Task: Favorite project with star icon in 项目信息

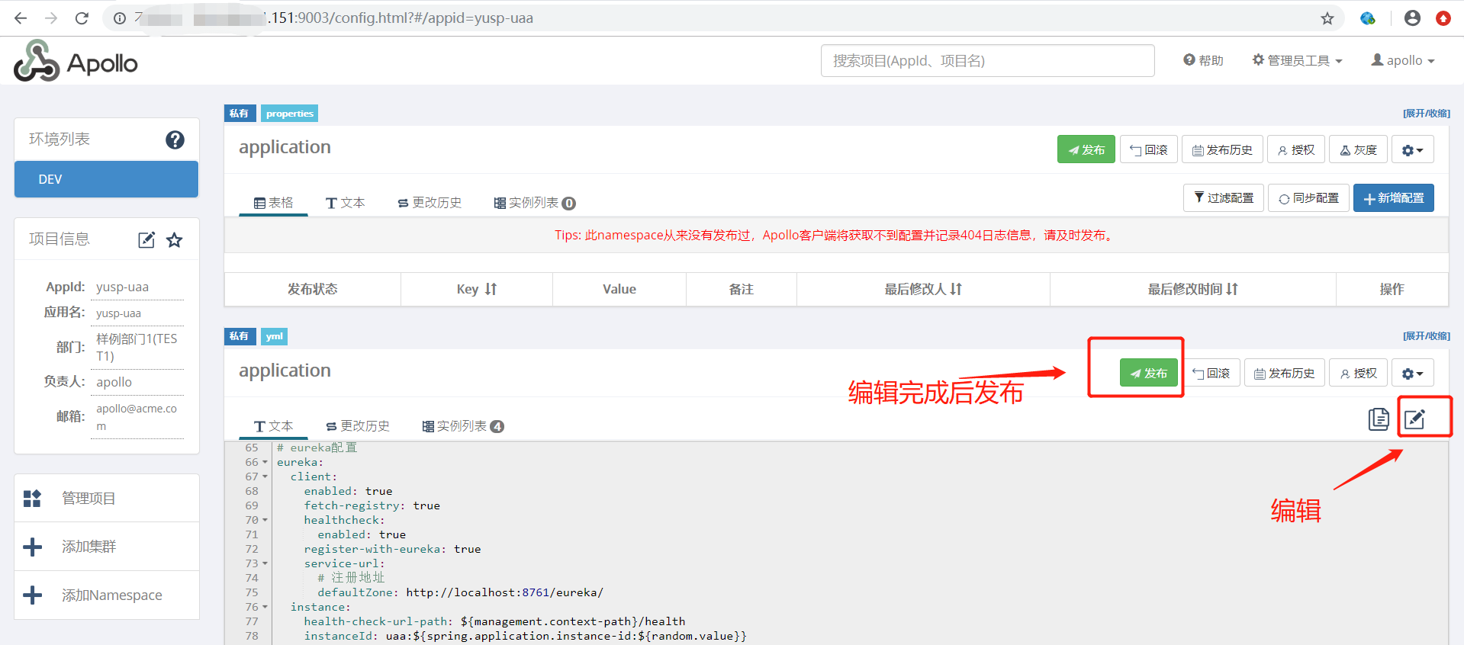Action: click(175, 240)
